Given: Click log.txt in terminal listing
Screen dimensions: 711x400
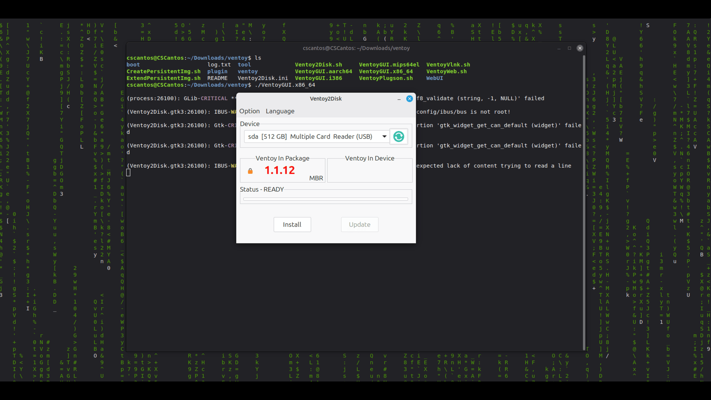Looking at the screenshot, I should (219, 65).
